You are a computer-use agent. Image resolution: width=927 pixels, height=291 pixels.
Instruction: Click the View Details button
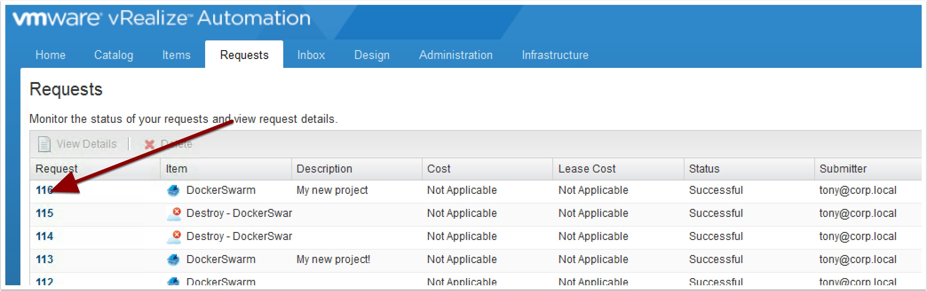point(78,144)
